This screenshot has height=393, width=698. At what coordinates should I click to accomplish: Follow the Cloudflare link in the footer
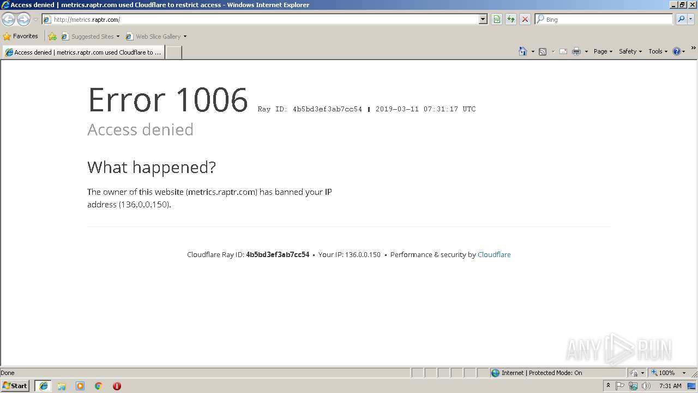coord(494,254)
